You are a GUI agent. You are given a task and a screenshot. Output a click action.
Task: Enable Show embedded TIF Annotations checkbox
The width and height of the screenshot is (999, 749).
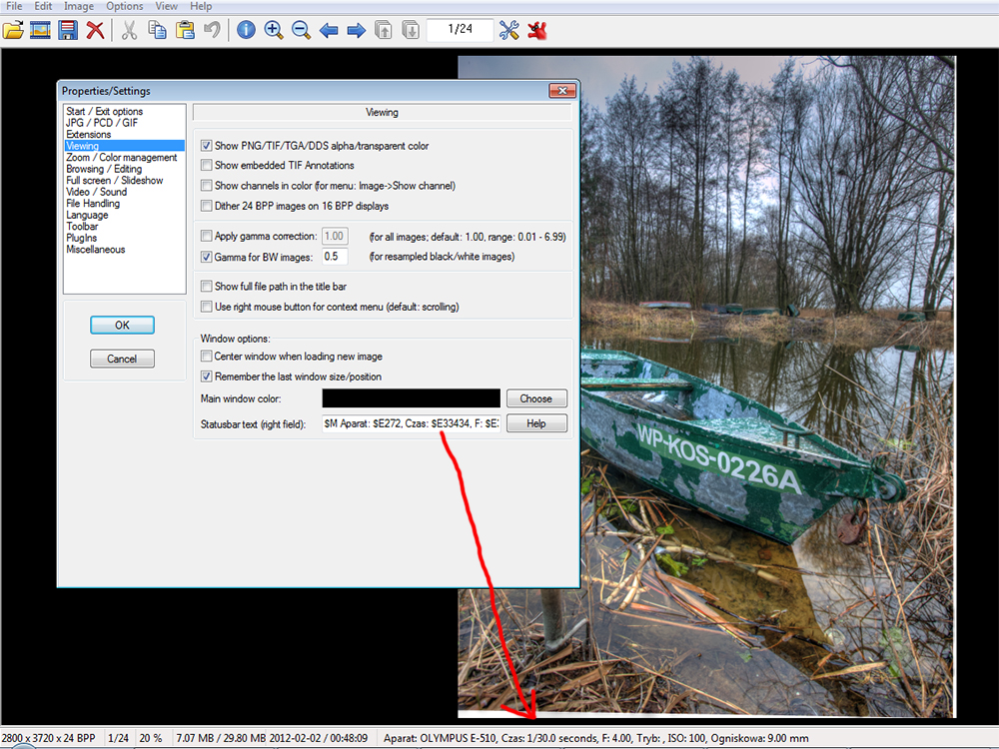click(x=207, y=166)
